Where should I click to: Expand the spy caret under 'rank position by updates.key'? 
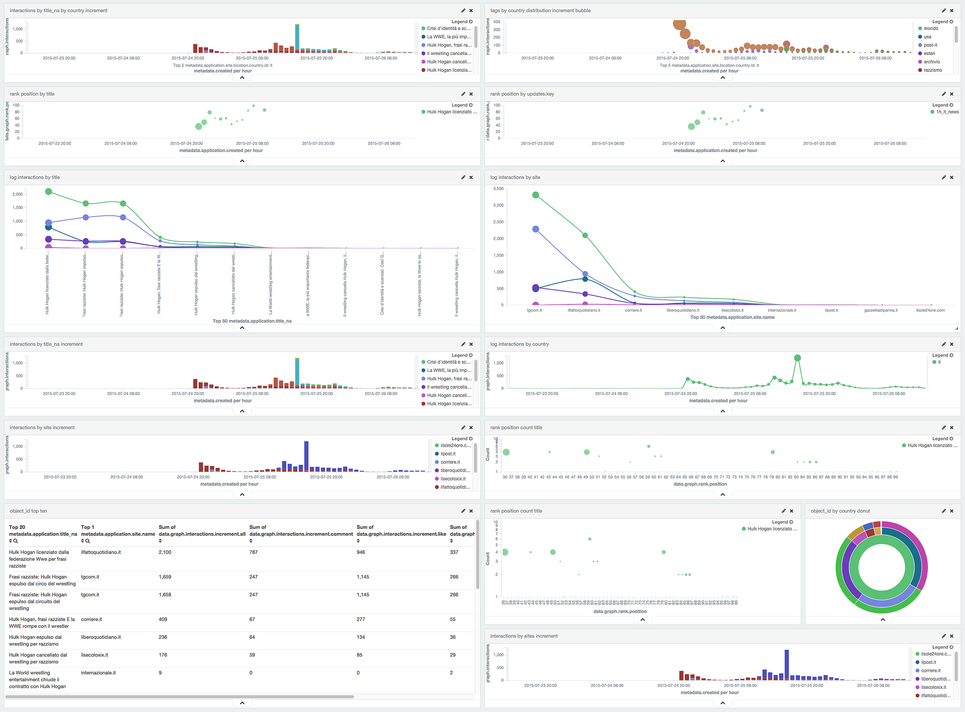[x=723, y=161]
